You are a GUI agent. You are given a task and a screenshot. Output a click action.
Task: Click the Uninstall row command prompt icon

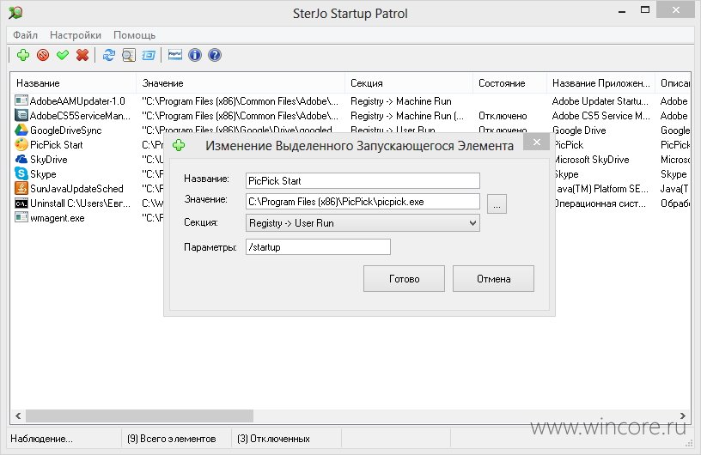(21, 203)
